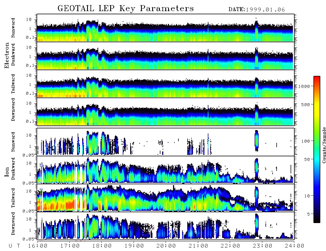Click the "100" color bar tick label
326x251 pixels.
click(x=305, y=141)
